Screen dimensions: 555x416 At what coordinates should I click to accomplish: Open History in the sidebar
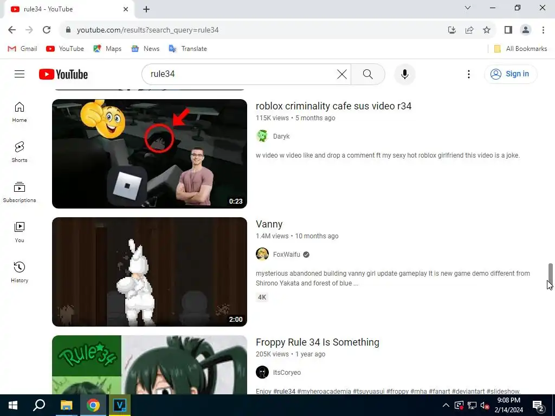[20, 272]
